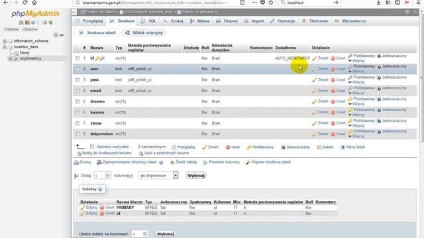Image resolution: width=424 pixels, height=238 pixels.
Task: Bookmark page with the star icon
Action: point(271,3)
